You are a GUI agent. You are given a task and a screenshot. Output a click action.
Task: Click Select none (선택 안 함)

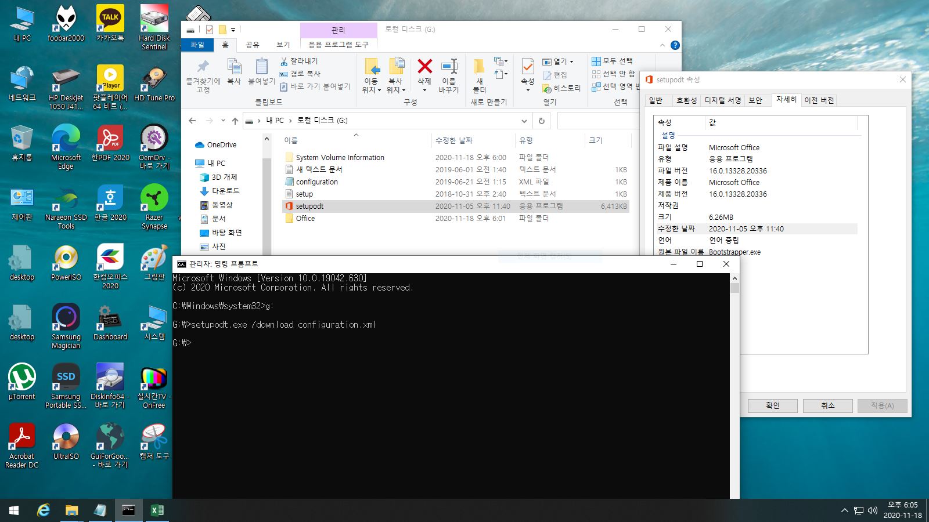coord(614,74)
